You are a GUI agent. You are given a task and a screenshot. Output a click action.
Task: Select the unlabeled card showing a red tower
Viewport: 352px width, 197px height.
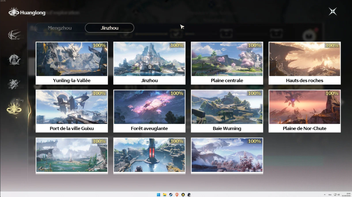tap(149, 156)
